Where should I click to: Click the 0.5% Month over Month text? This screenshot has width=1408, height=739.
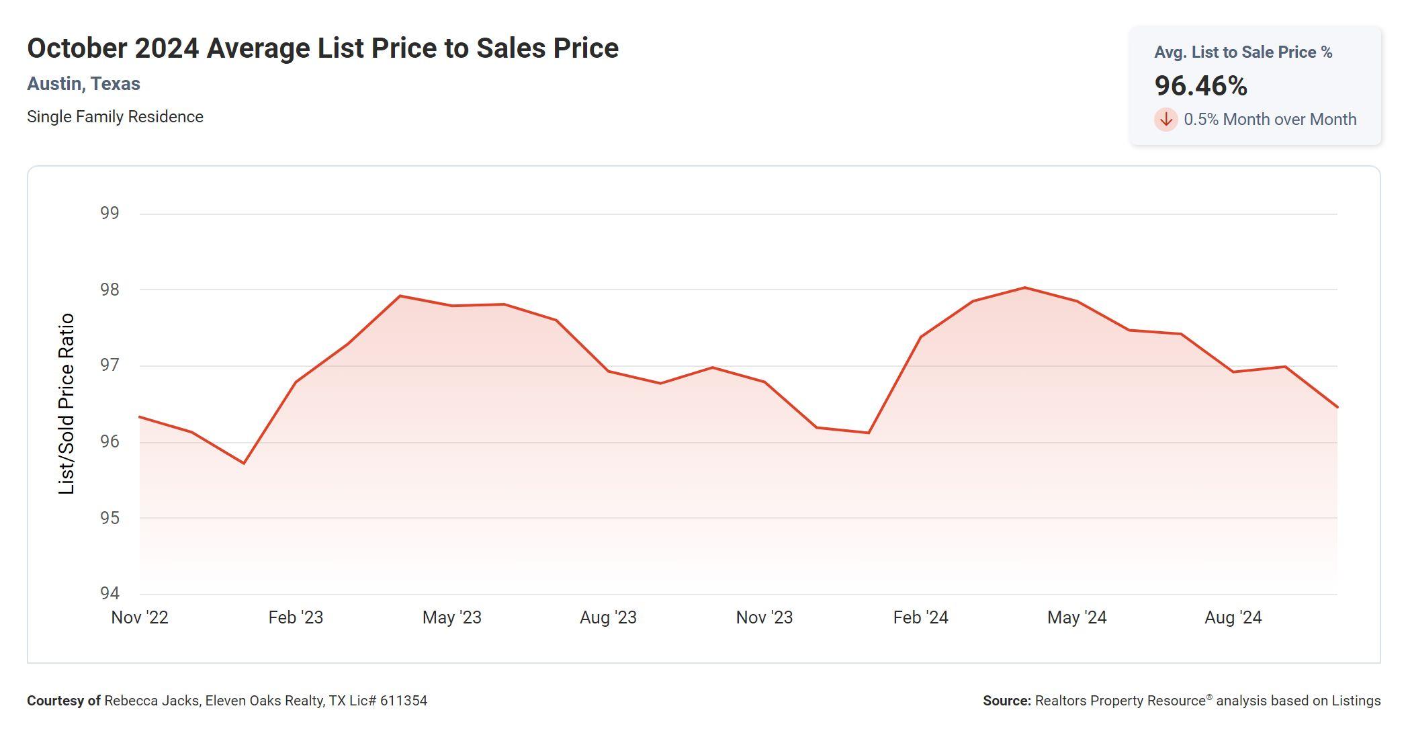(x=1270, y=120)
